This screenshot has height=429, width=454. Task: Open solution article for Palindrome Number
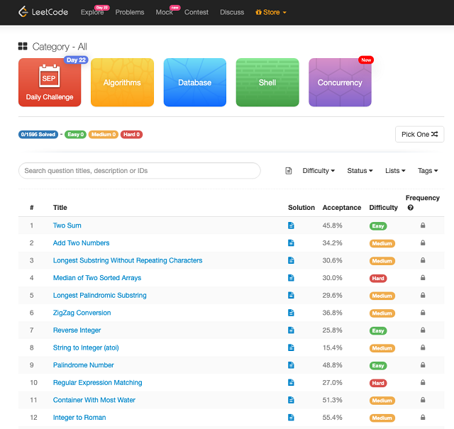coord(291,365)
